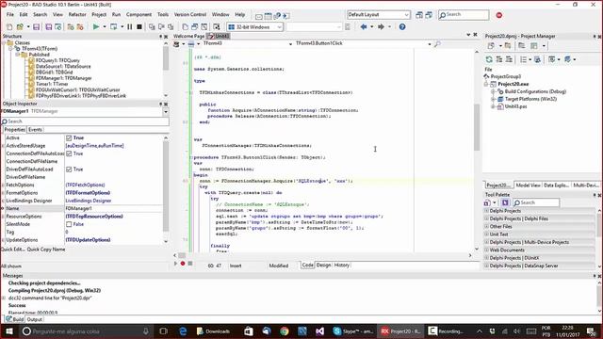Open the File menu
The image size is (603, 339).
click(10, 15)
